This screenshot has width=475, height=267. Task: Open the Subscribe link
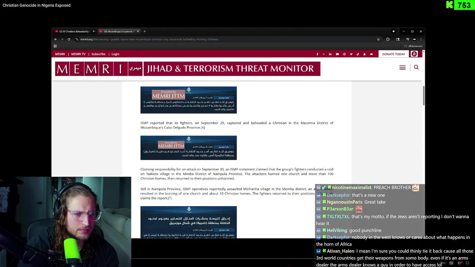[98, 54]
